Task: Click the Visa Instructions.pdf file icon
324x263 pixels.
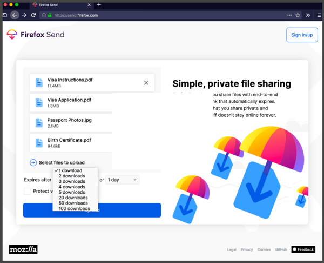Action: pyautogui.click(x=39, y=83)
